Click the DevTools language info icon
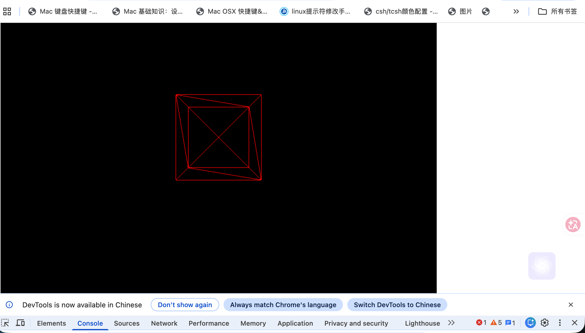Screen dimensions: 585x333 9,305
